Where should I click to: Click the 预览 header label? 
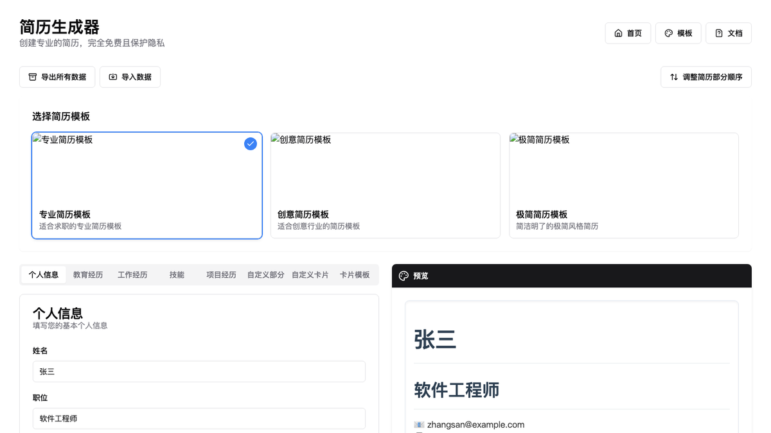click(x=421, y=276)
